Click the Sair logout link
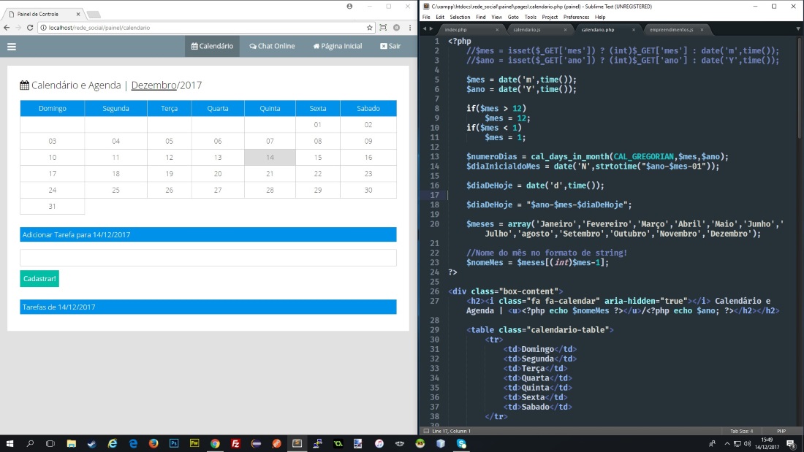804x452 pixels. point(390,46)
